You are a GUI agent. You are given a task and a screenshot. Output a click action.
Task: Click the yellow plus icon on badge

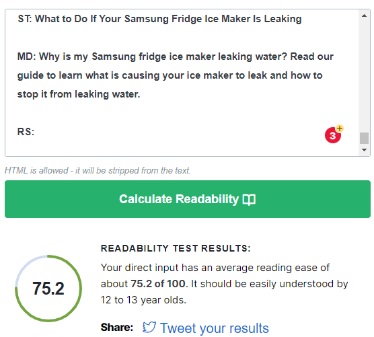point(340,128)
